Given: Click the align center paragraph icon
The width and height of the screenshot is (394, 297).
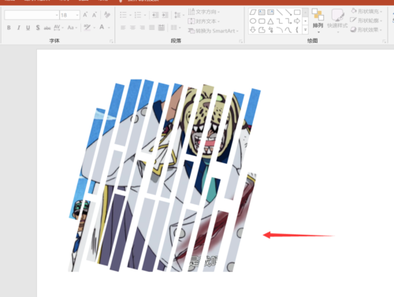Looking at the screenshot, I should 132,28.
